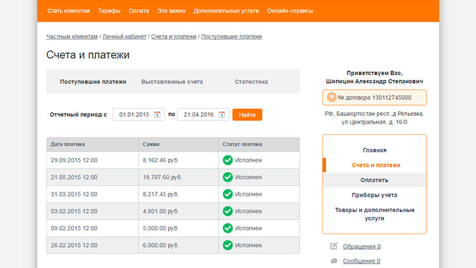476x268 pixels.
Task: Click the chat icon beside Сообщения
Action: 334,261
